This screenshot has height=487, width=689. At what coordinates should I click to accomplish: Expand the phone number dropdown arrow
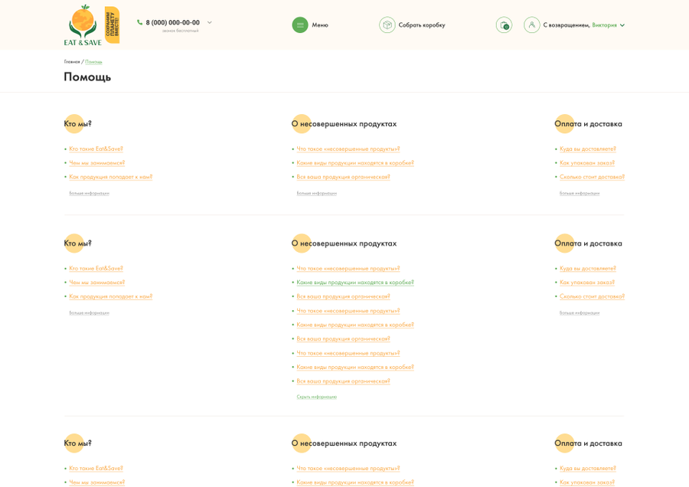coord(210,22)
